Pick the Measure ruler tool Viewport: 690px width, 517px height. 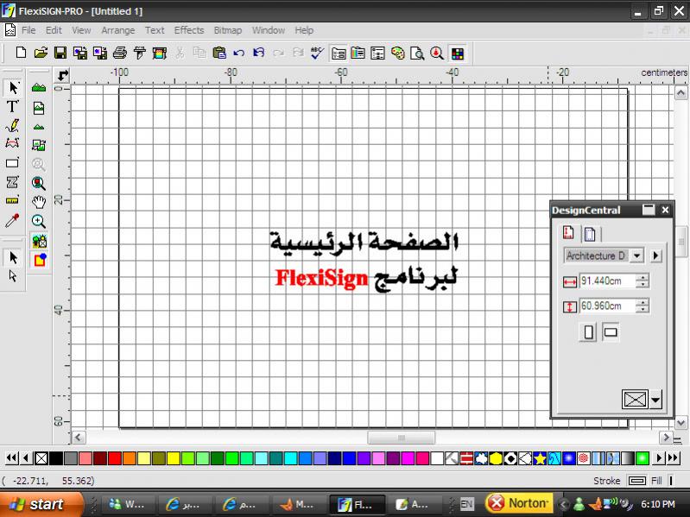point(12,200)
